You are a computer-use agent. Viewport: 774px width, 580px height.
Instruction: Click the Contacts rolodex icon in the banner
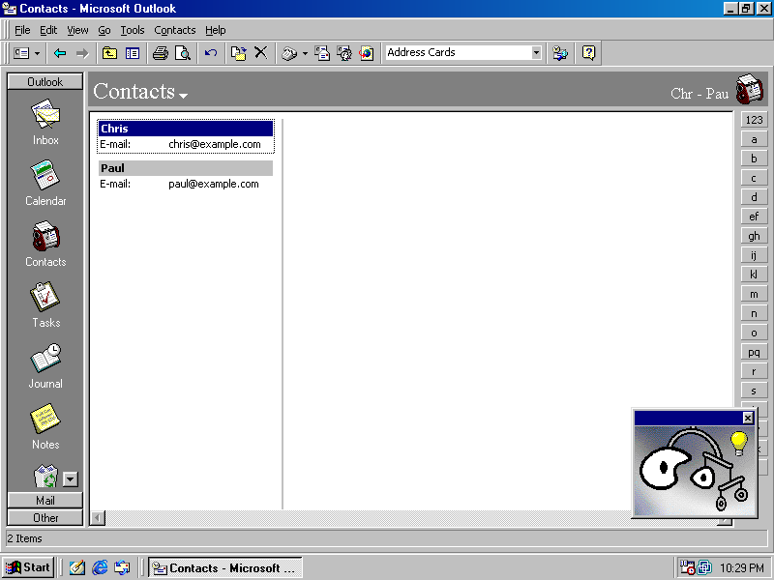click(749, 89)
